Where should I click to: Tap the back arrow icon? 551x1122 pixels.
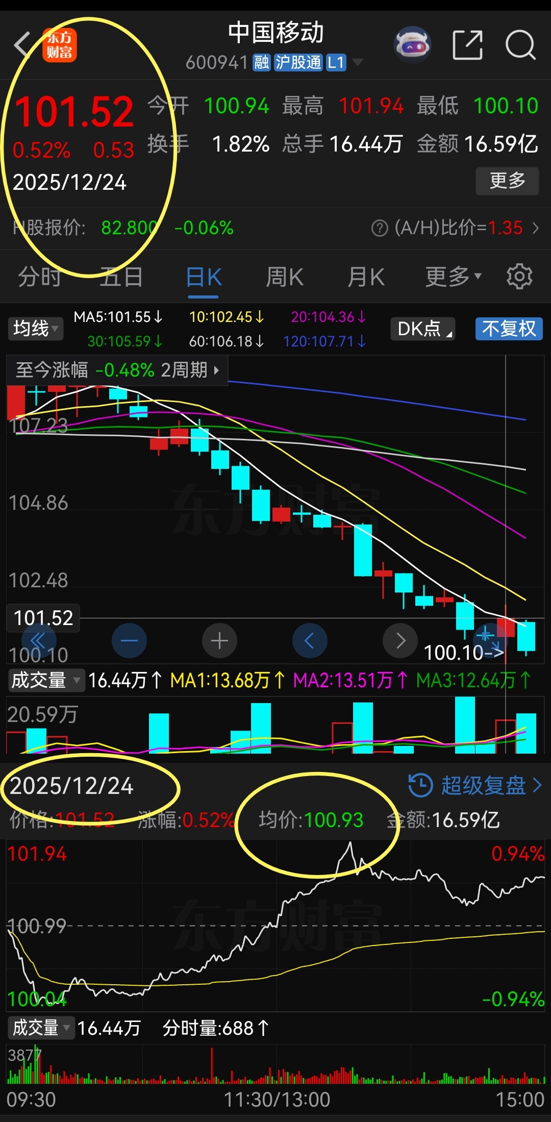point(22,45)
